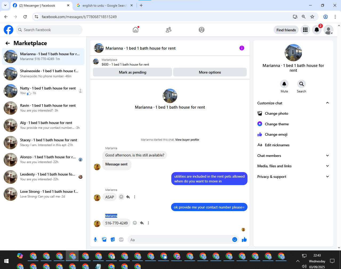The height and width of the screenshot is (269, 341).
Task: Open more options for the 516-770-4249 message
Action: pos(148,223)
